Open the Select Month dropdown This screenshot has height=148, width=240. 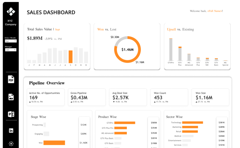[x=11, y=41]
